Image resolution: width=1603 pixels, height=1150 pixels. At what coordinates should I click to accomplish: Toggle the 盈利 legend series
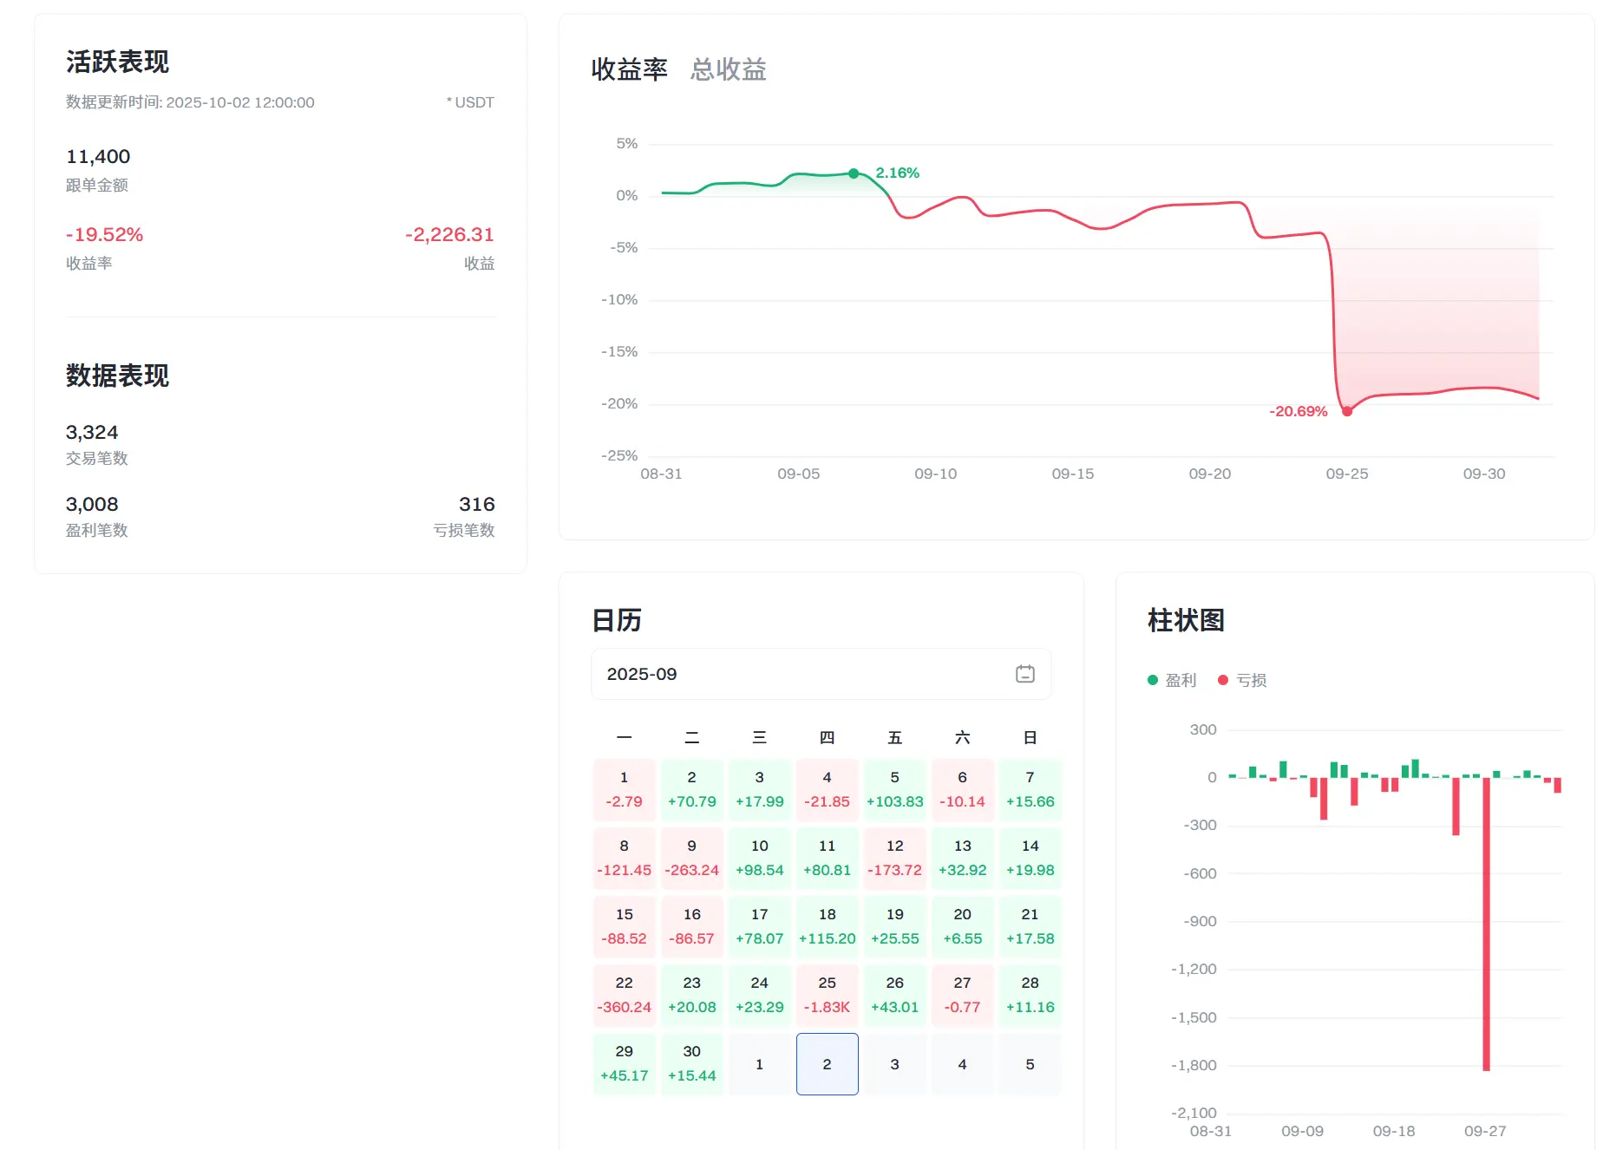pos(1172,680)
